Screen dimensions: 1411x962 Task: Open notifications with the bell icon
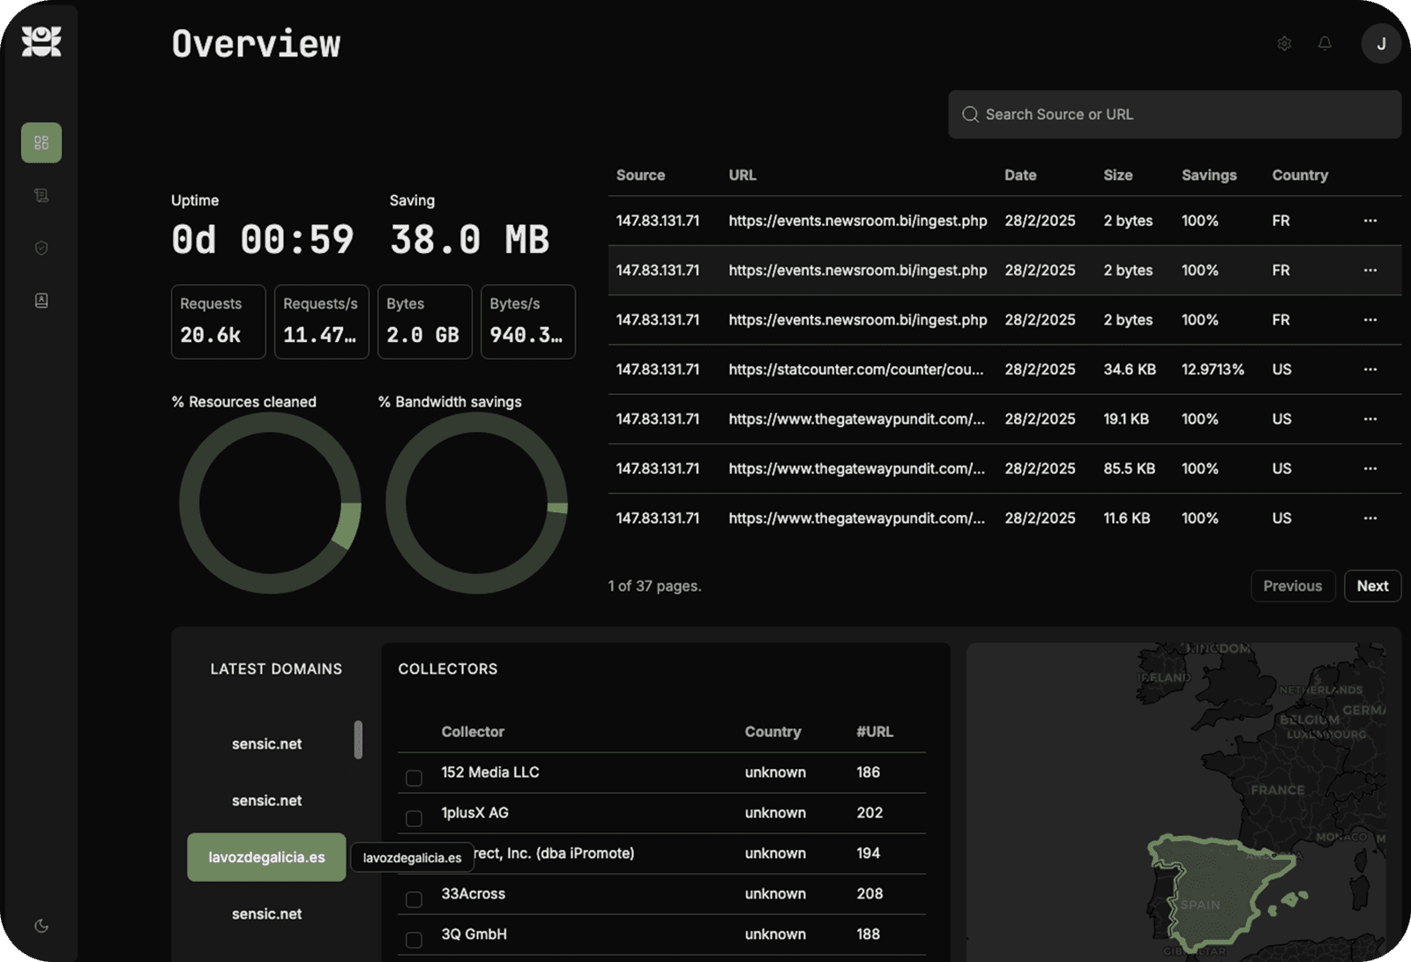tap(1325, 43)
